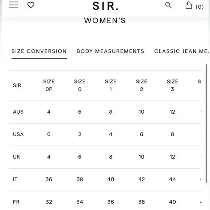Select the Size Conversion tab
This screenshot has width=210, height=210.
[x=39, y=51]
